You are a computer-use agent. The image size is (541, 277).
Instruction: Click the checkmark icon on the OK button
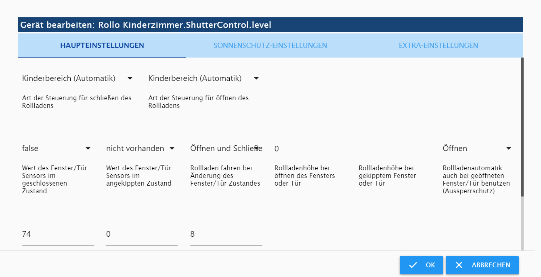(413, 265)
